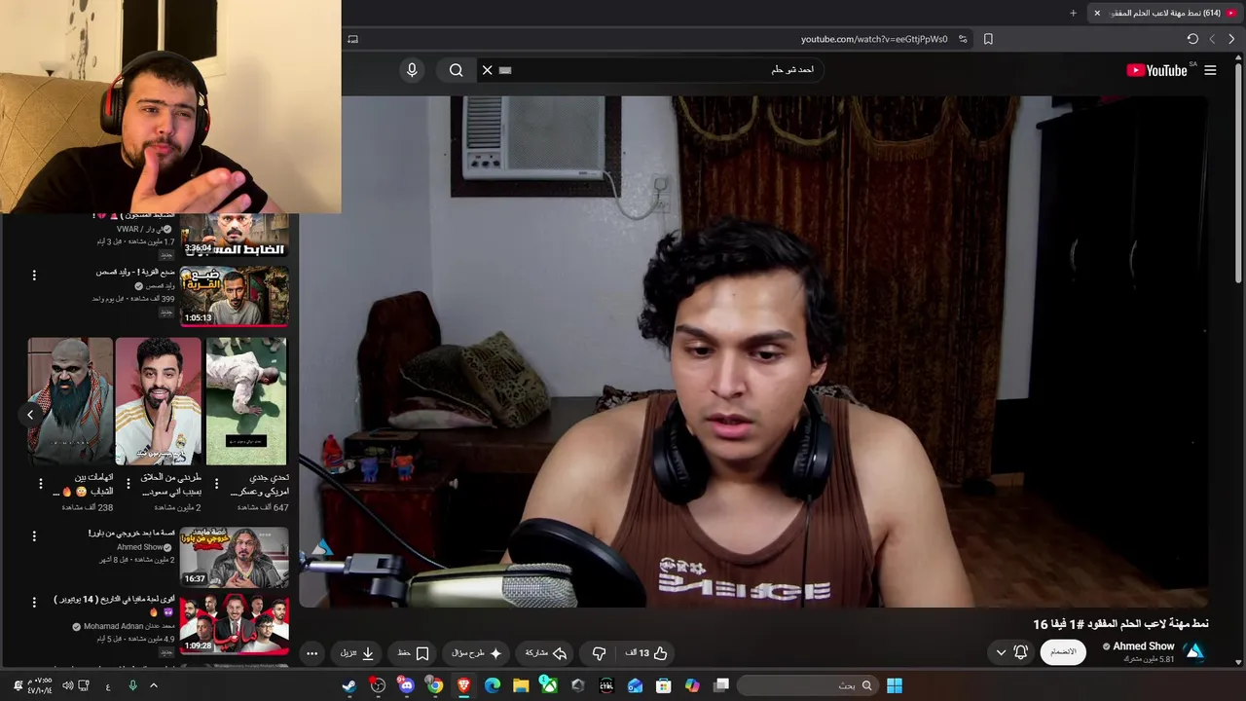Screen dimensions: 1246x701
Task: Open the Ahmed Show channel avatar
Action: click(1194, 652)
